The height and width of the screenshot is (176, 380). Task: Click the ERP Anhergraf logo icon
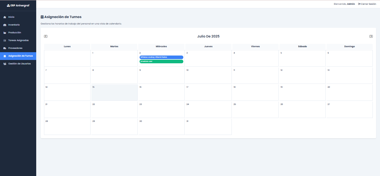(x=8, y=5)
